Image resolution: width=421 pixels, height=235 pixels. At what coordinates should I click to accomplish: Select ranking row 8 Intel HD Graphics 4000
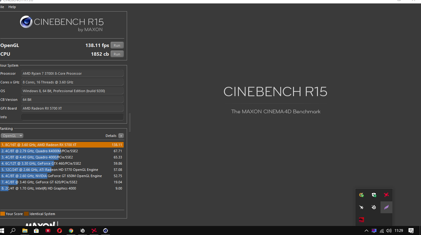point(62,188)
